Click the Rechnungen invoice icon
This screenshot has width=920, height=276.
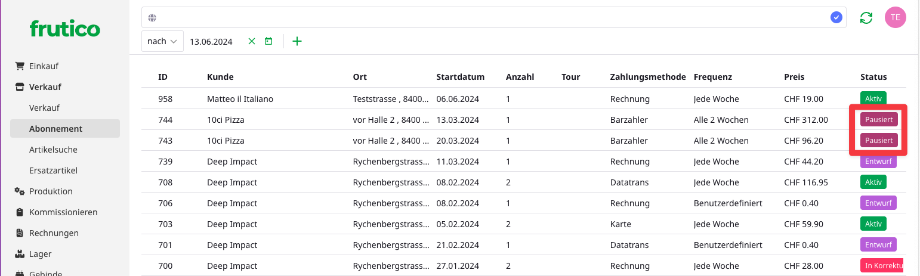[x=19, y=233]
